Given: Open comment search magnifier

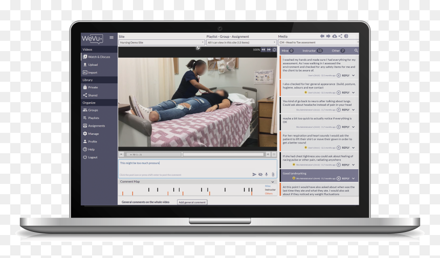Looking at the screenshot, I should click(356, 51).
